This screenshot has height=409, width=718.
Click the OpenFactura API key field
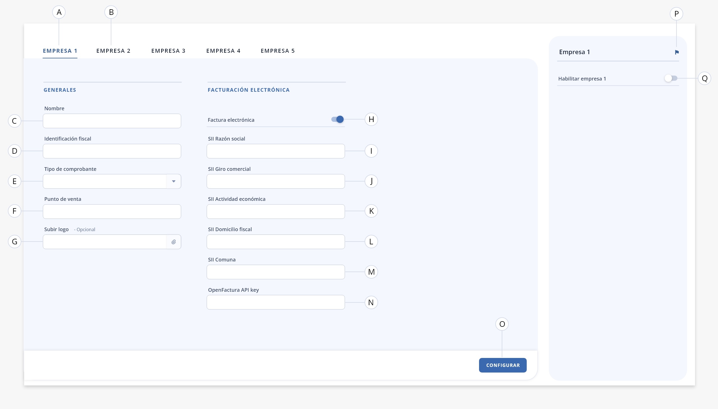(276, 302)
